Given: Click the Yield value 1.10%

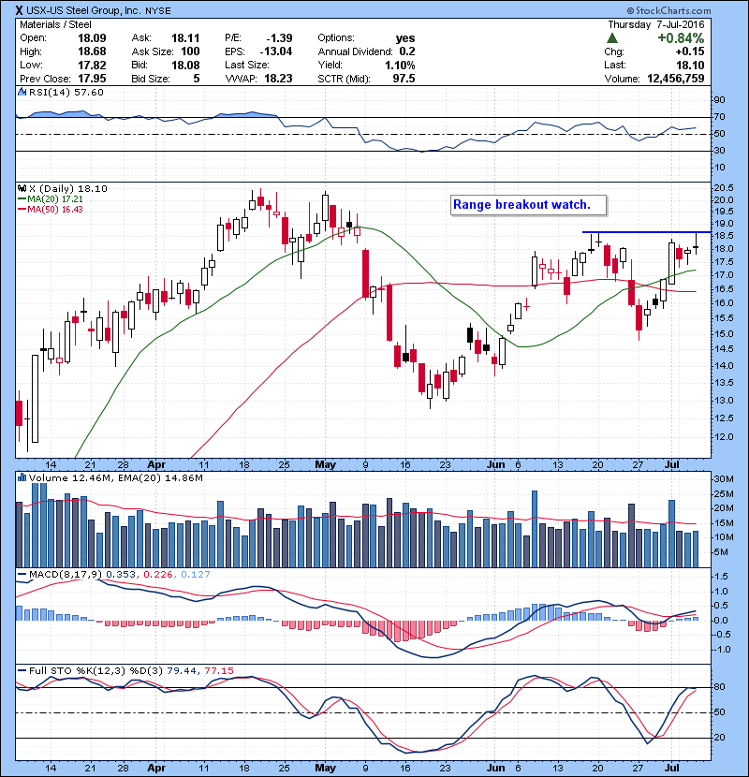Looking at the screenshot, I should coord(400,65).
